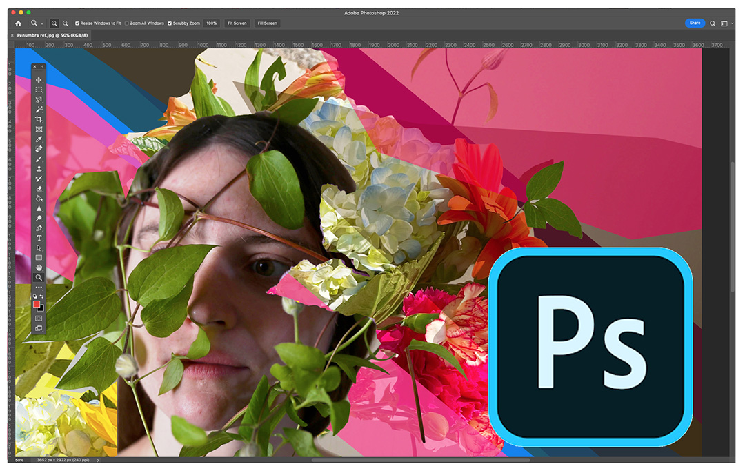Disable the Scrubby Zoom checkbox
This screenshot has height=473, width=745.
170,23
